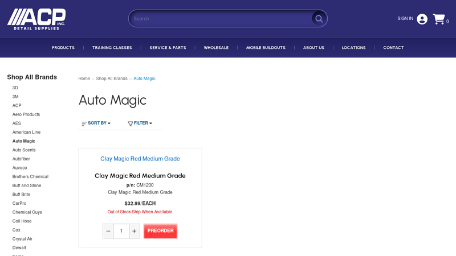Click the $32.99/EACH price text
Screen dimensions: 456x256
tap(140, 204)
